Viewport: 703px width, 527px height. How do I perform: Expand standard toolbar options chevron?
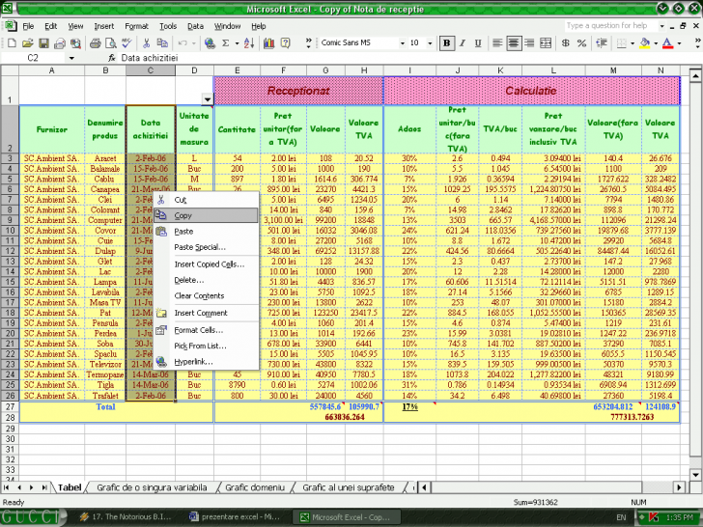pos(308,43)
